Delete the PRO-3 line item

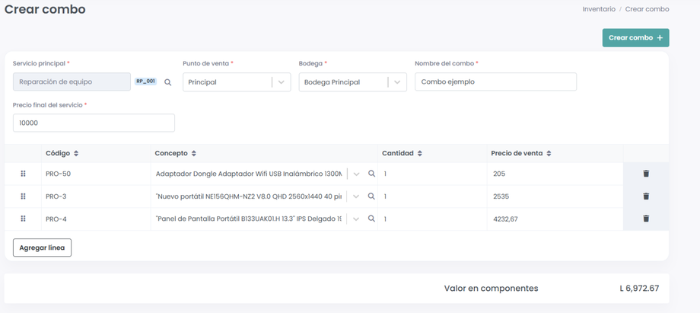point(646,196)
